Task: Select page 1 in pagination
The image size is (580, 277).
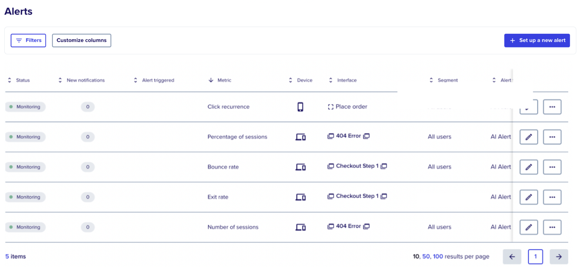Action: (x=535, y=257)
